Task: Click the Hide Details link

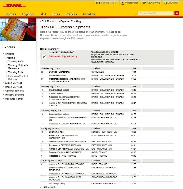Action: click(x=48, y=187)
